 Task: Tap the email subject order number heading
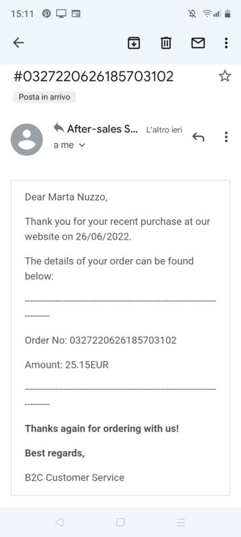click(x=94, y=76)
